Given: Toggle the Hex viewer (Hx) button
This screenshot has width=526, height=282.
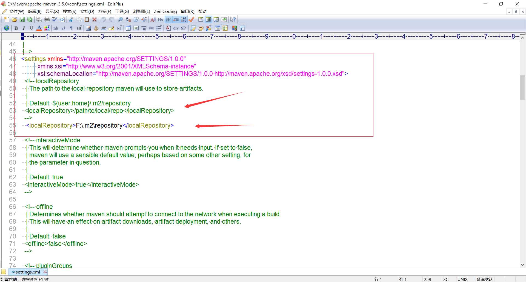Looking at the screenshot, I should (161, 19).
